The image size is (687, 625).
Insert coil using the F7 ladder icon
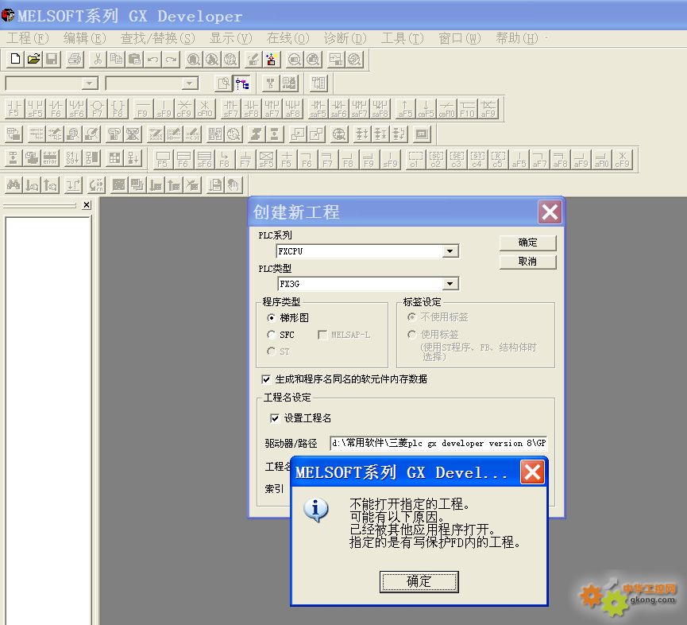click(97, 108)
